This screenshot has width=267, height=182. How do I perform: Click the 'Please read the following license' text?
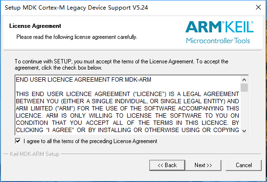coord(77,37)
